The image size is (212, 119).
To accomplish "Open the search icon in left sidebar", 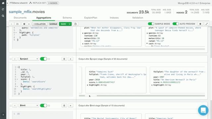I will coord(3,16).
